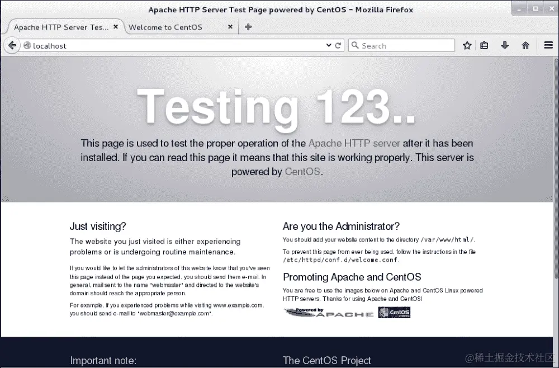
Task: Click the CentOS powered badge image
Action: point(394,313)
